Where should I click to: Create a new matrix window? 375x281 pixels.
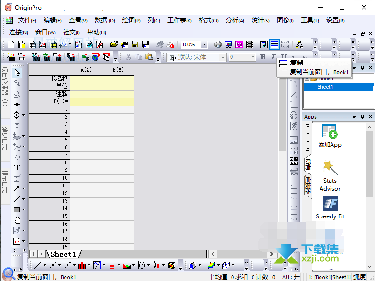tap(54, 44)
